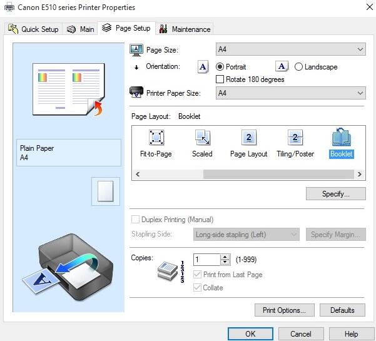Click the Plain Paper A4 media info box
The width and height of the screenshot is (376, 341).
click(x=69, y=153)
